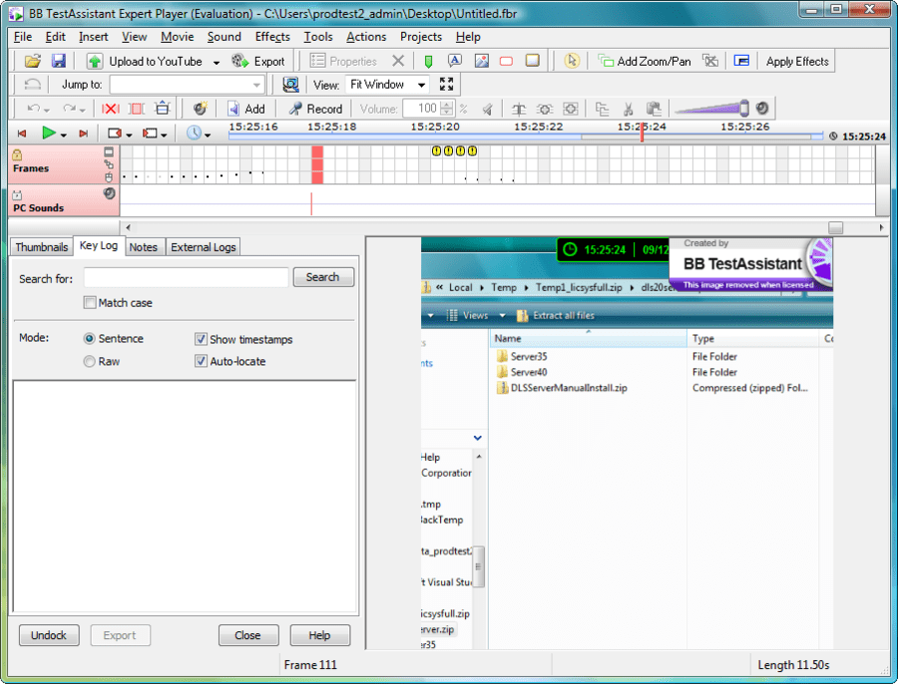Expand the Jump to combo box
The image size is (898, 684).
tap(256, 85)
